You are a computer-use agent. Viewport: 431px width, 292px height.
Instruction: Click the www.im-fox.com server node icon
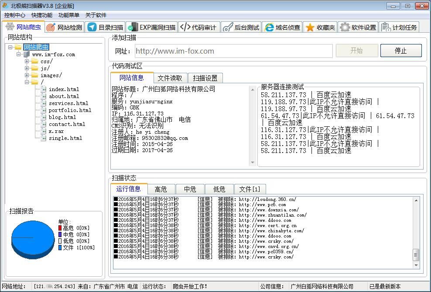coord(26,54)
